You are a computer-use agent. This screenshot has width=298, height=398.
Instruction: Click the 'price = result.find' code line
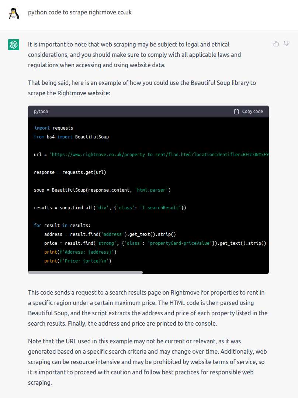(x=155, y=243)
